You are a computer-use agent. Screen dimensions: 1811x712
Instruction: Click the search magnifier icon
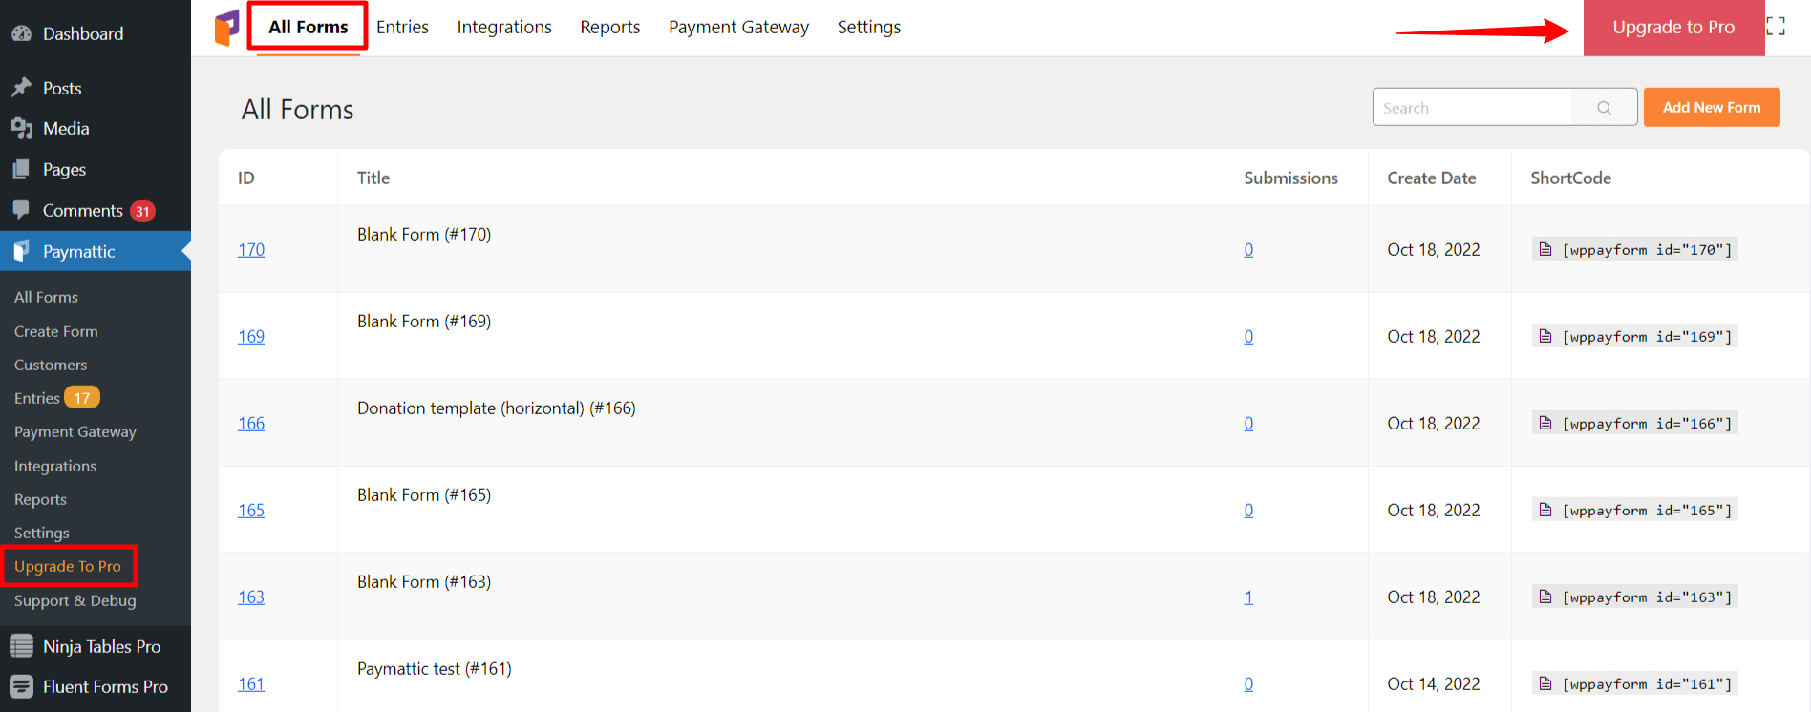click(x=1605, y=108)
